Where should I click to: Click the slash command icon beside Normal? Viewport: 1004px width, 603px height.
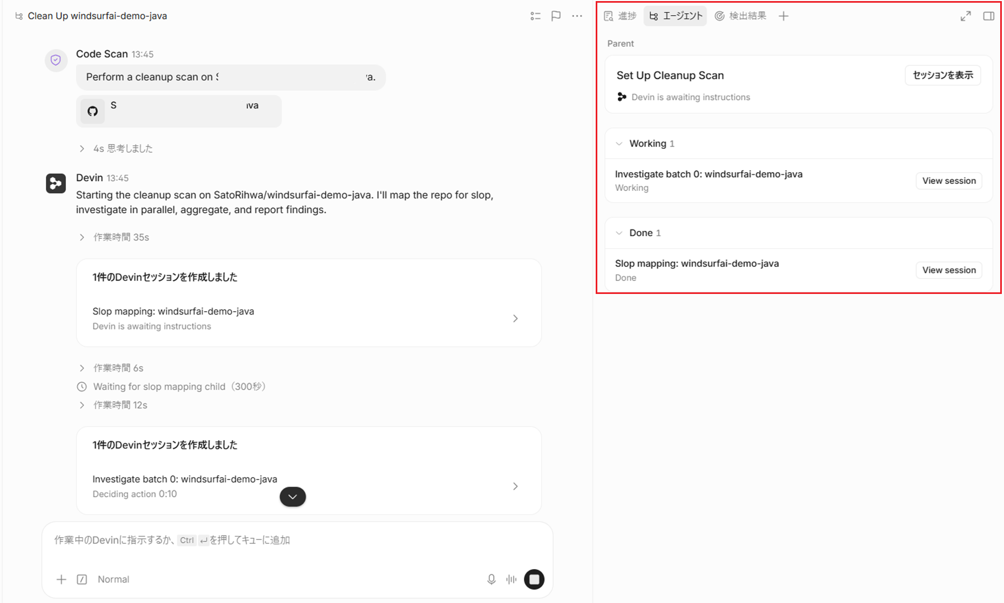82,579
